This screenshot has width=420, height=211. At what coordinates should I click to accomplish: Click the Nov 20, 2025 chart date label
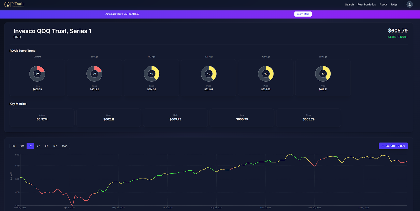coord(315,208)
